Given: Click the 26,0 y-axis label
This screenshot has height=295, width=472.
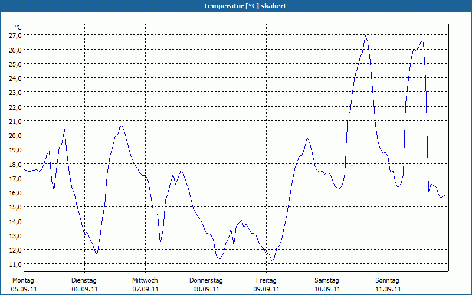Looking at the screenshot, I should pyautogui.click(x=15, y=50).
